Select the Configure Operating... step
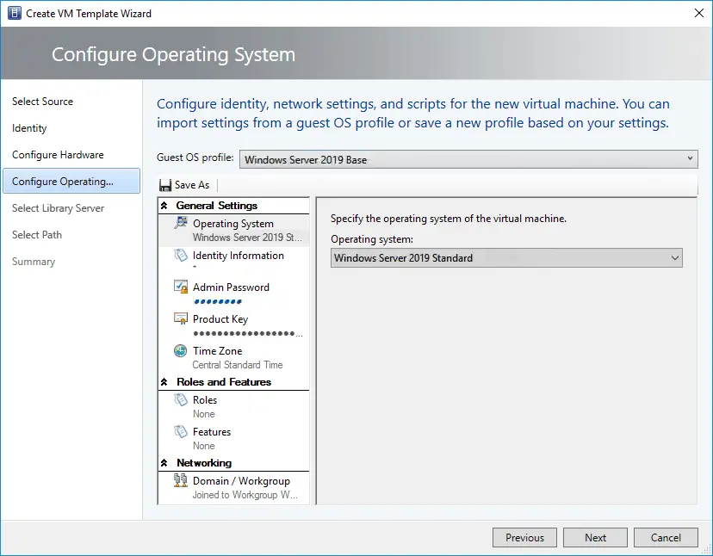This screenshot has width=713, height=556. pos(71,181)
